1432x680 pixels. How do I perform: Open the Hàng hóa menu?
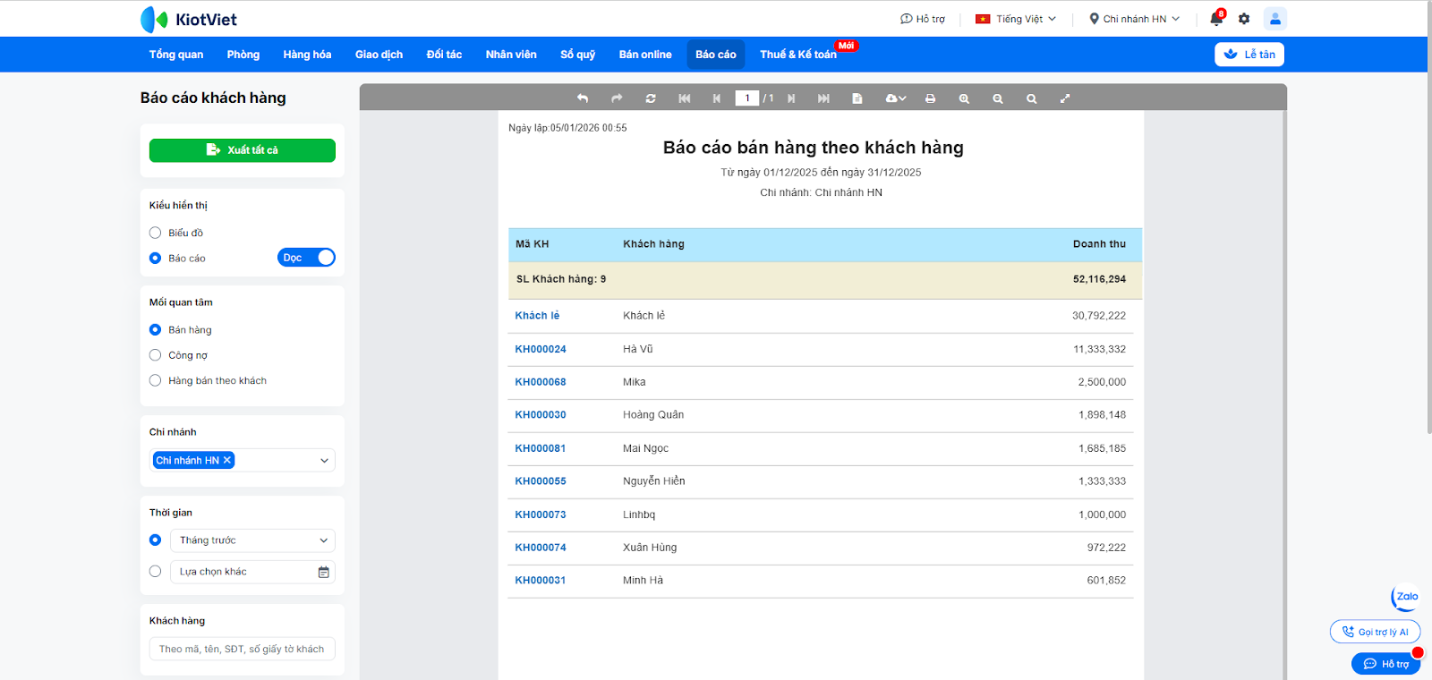click(x=307, y=55)
